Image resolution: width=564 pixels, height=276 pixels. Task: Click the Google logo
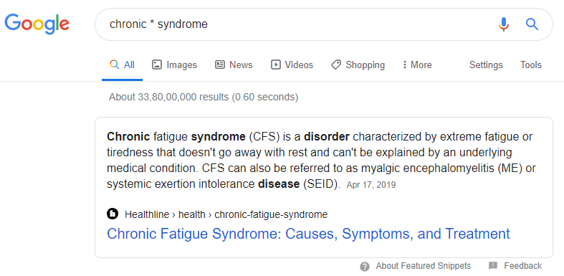pos(37,24)
